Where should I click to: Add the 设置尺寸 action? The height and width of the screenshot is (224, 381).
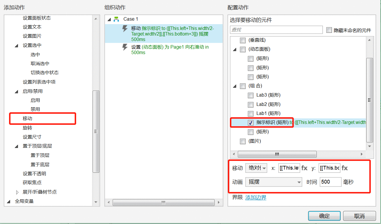click(x=32, y=137)
